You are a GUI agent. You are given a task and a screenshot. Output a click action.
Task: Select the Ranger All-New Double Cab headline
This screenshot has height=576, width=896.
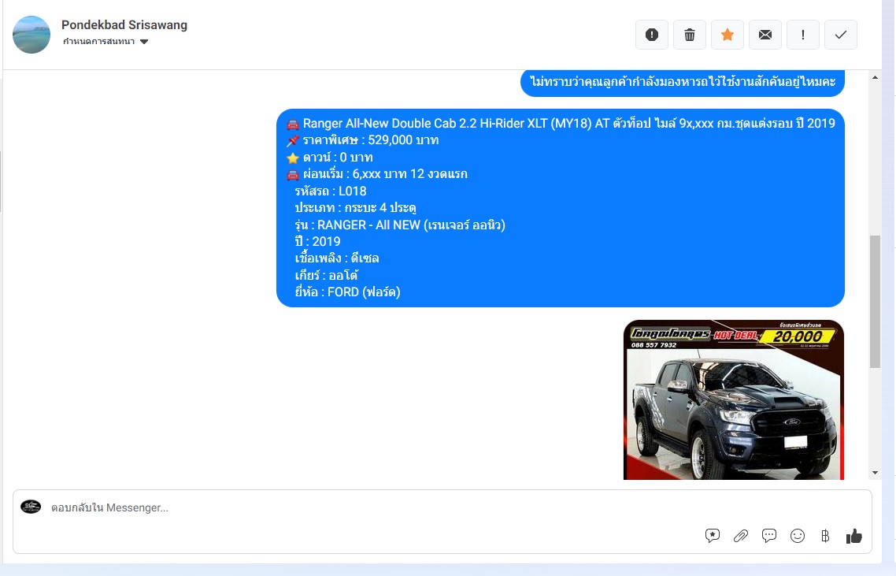coord(568,124)
